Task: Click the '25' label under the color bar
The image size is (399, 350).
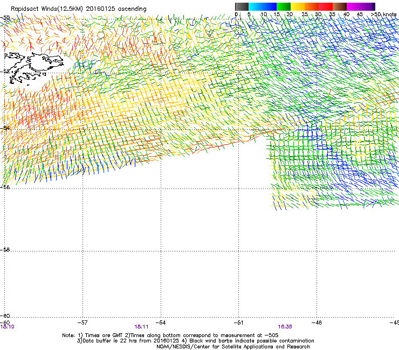Action: pos(305,14)
